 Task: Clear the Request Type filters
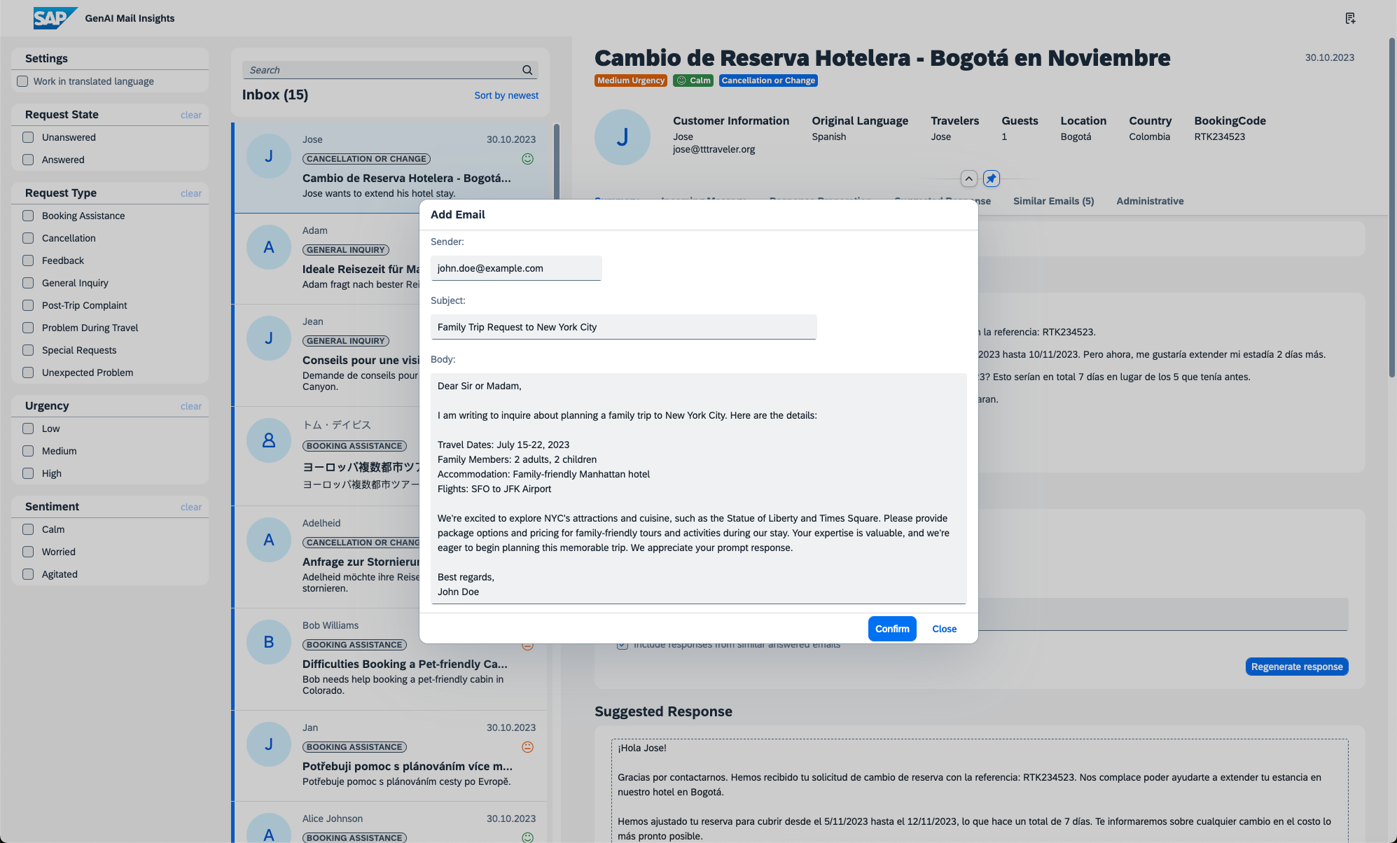[190, 193]
